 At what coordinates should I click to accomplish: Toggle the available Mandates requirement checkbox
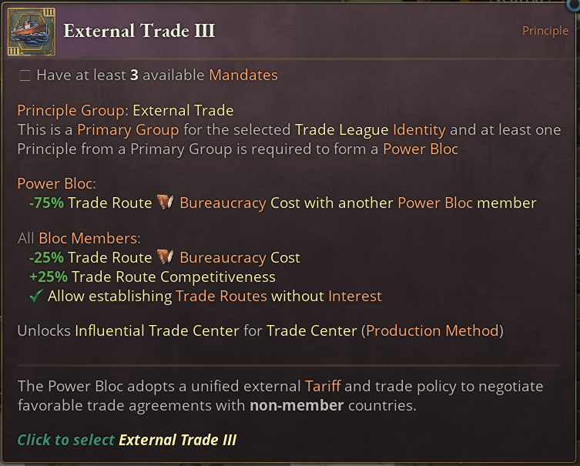[25, 75]
